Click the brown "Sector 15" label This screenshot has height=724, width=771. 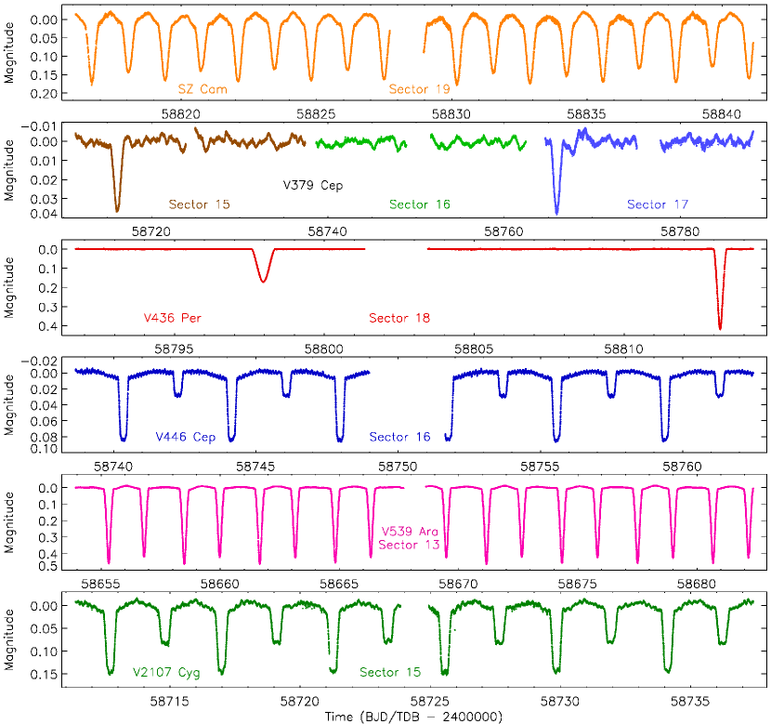pos(199,204)
